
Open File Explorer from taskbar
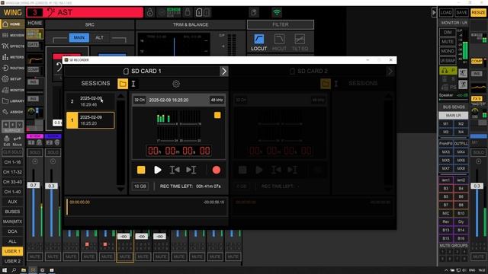tap(24, 270)
